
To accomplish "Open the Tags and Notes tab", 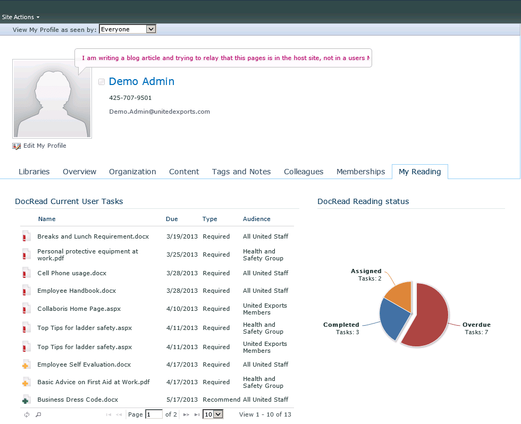I will coord(241,172).
